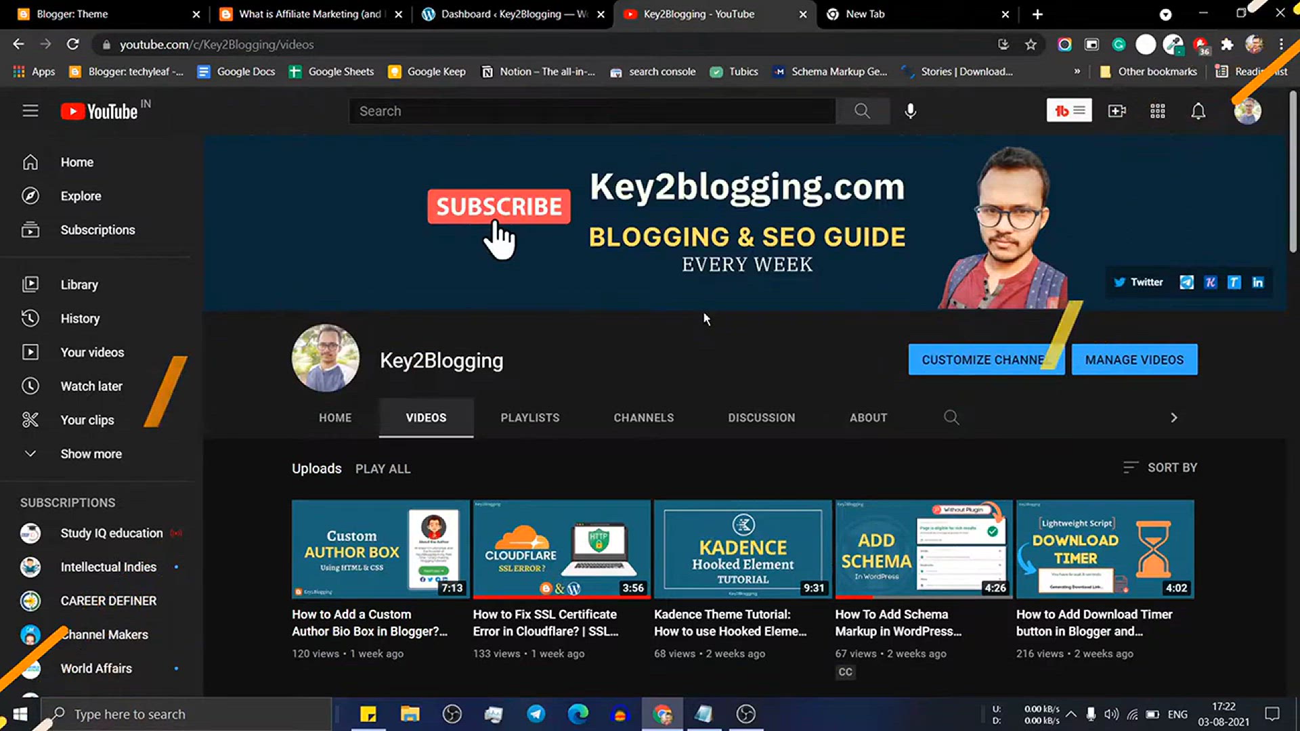Image resolution: width=1300 pixels, height=731 pixels.
Task: Open search console bookmark
Action: pyautogui.click(x=653, y=72)
